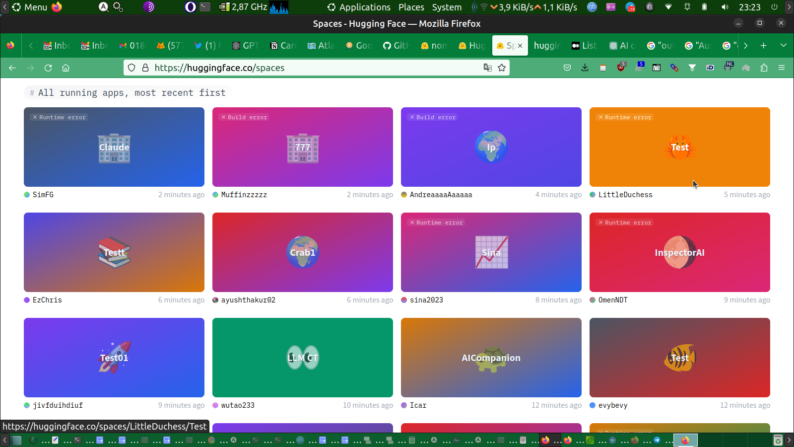Click the clock showing 23:23

click(x=749, y=7)
